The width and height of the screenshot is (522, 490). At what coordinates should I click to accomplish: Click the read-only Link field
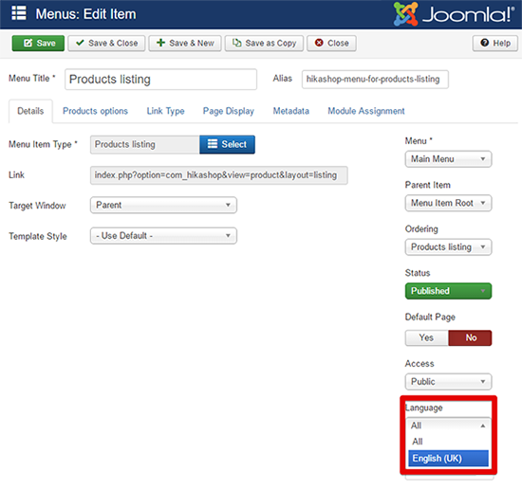(x=219, y=175)
